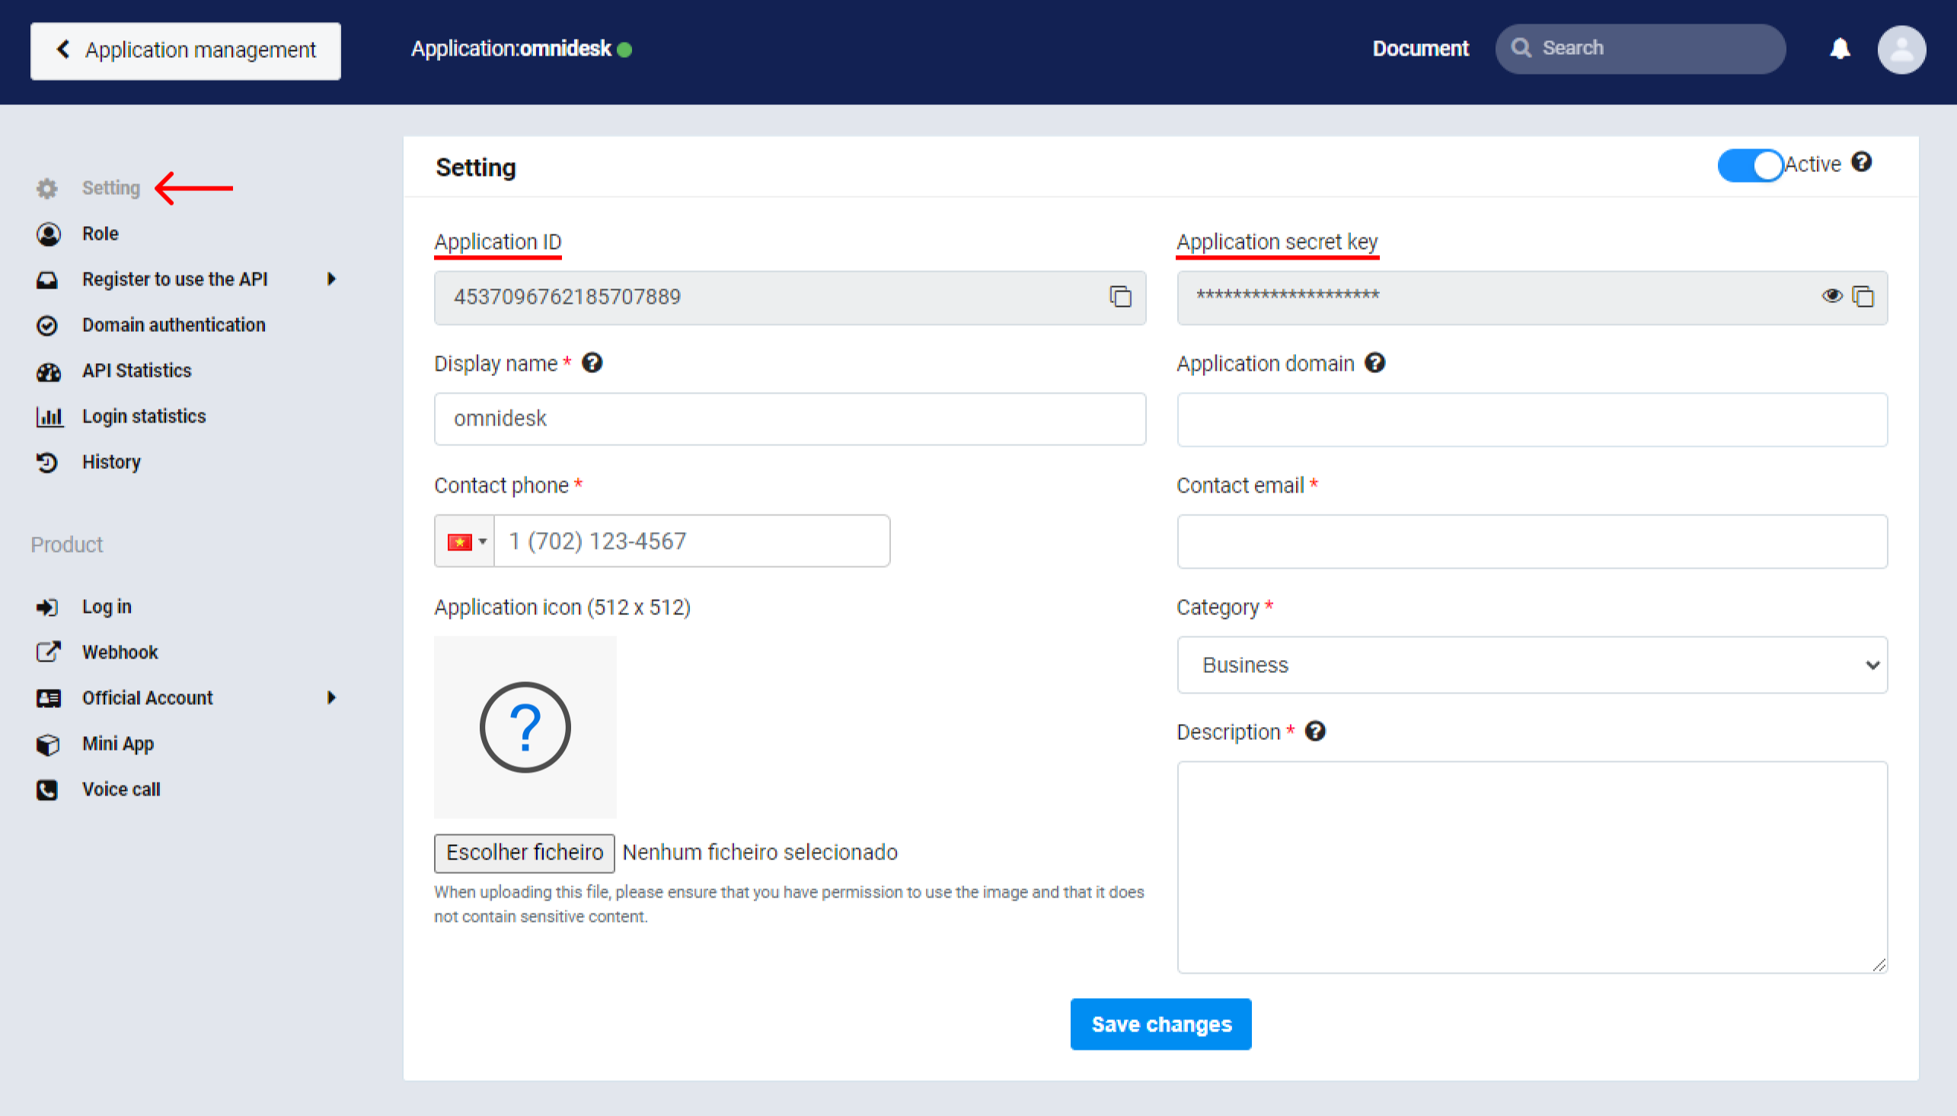Viewport: 1957px width, 1116px height.
Task: Open country flag selector for phone
Action: (x=465, y=541)
